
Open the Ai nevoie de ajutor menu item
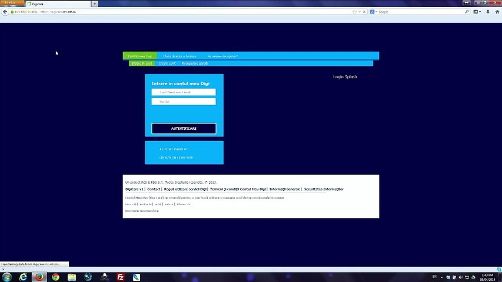pos(222,56)
